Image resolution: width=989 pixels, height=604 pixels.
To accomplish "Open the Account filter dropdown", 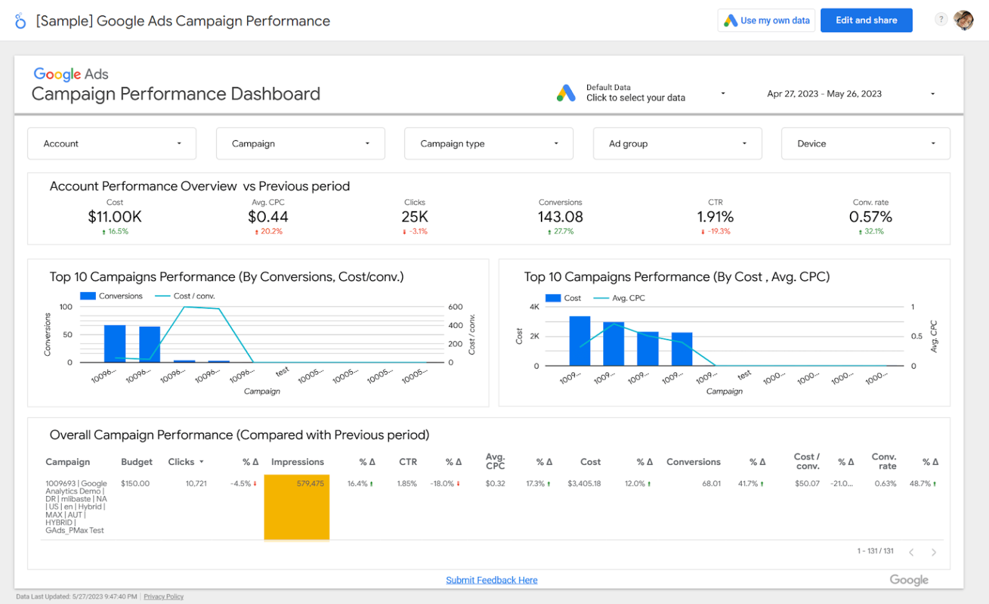I will [111, 143].
